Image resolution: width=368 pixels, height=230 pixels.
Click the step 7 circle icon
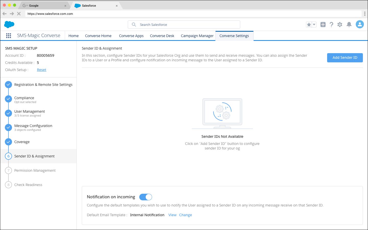coord(8,170)
